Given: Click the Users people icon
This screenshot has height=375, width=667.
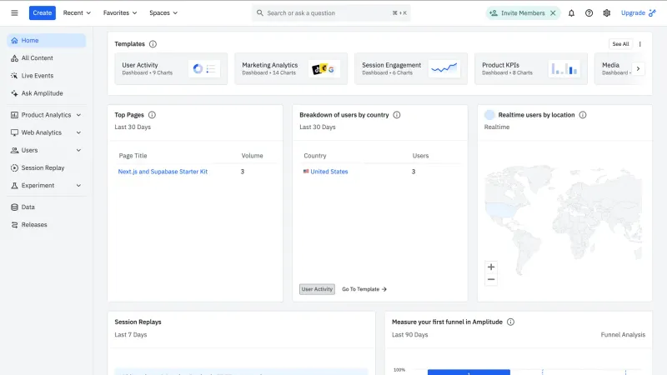Looking at the screenshot, I should click(14, 150).
